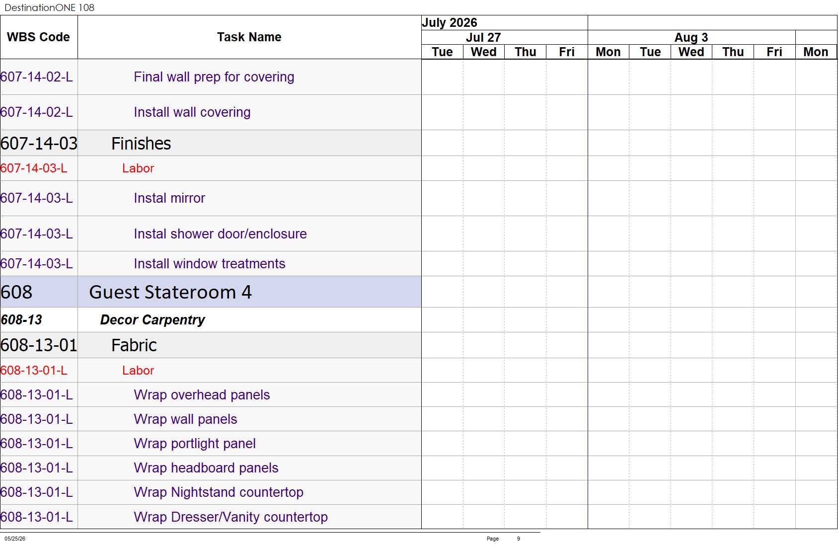Click the Tue column under Jul 27
The width and height of the screenshot is (838, 545).
(442, 52)
